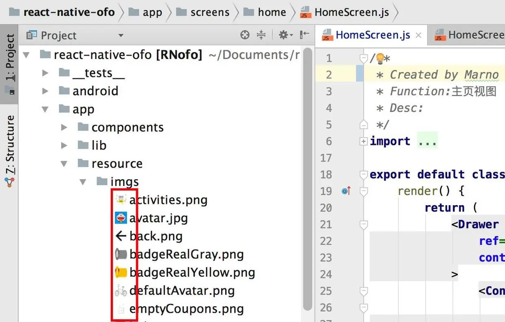Hide the Project tool window
Viewport: 505px width, 322px height.
pos(304,35)
